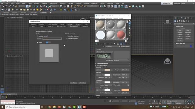Collapse the Basic Parameters rollout
Viewport: 195px width, 109px height.
[101, 66]
